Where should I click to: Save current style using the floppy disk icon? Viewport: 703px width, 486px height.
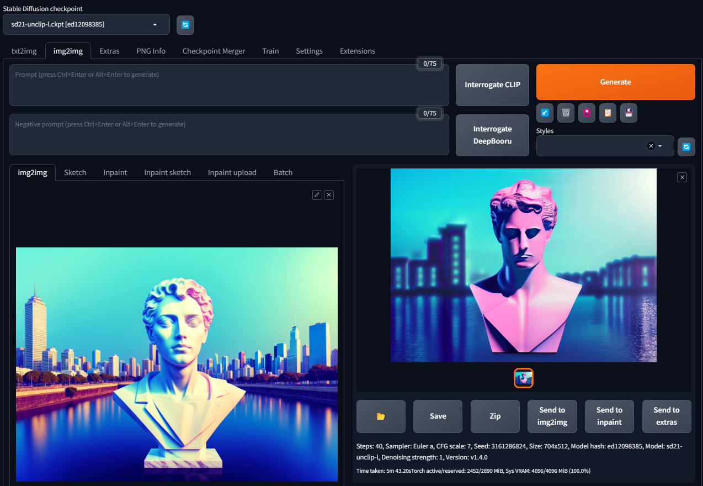tap(629, 113)
